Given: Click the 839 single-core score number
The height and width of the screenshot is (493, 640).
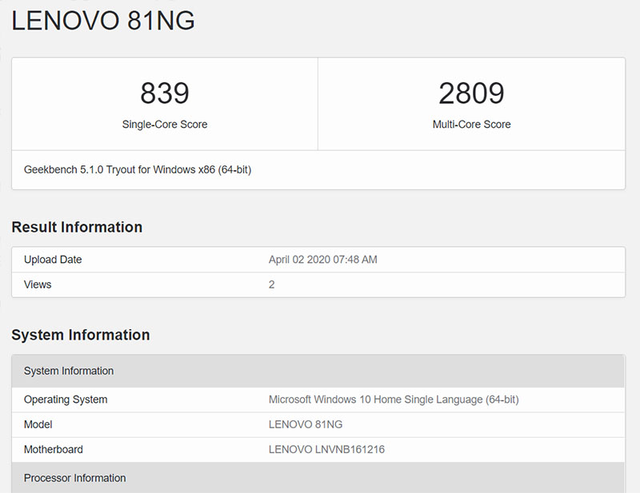Looking at the screenshot, I should point(165,93).
